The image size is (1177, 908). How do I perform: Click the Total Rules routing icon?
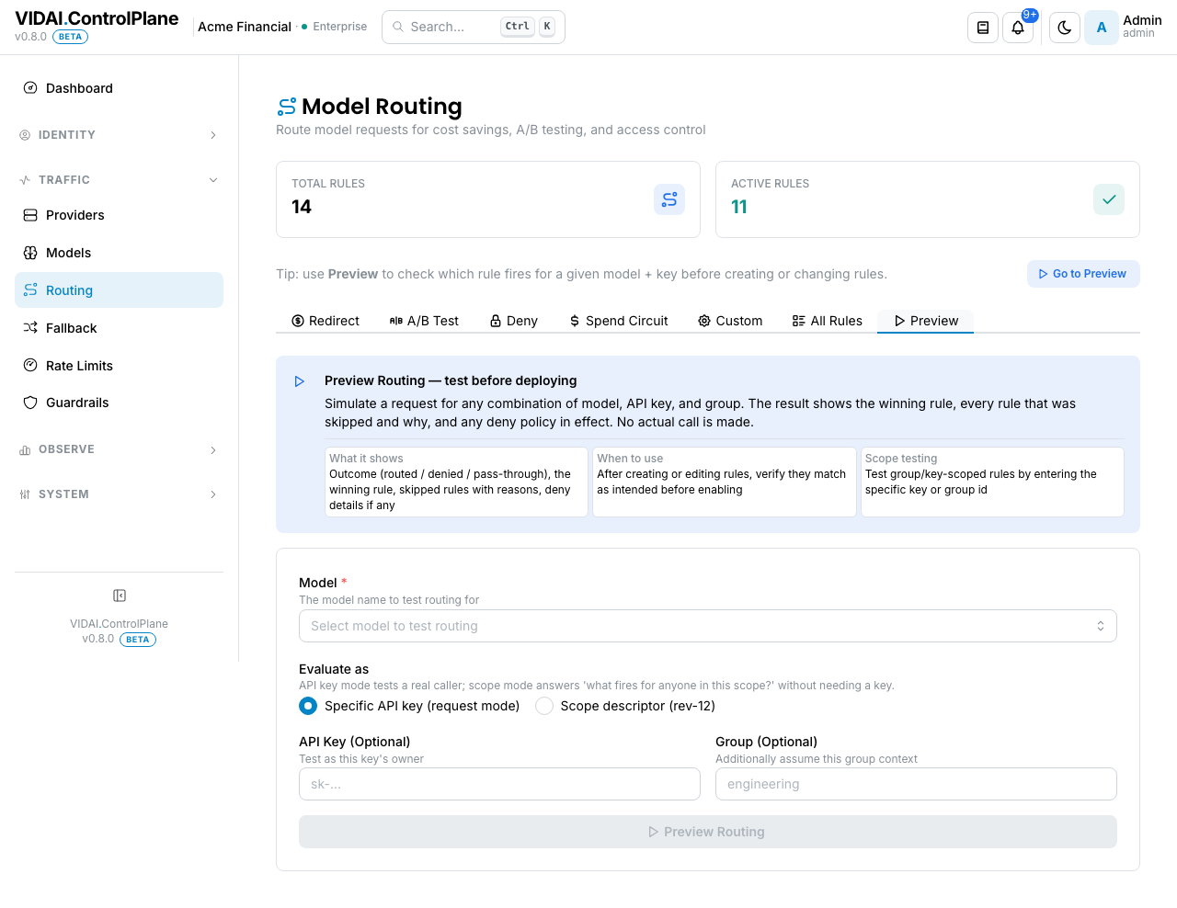669,199
